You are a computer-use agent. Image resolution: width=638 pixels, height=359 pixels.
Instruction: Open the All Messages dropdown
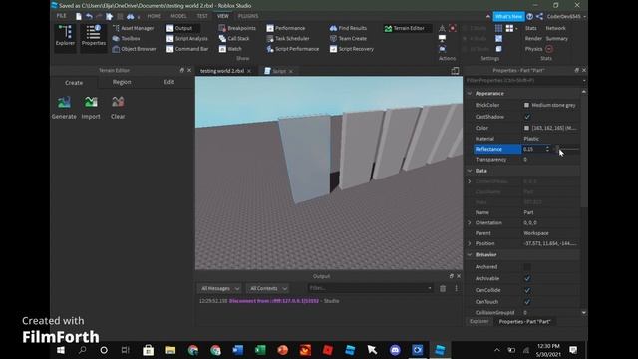point(219,288)
